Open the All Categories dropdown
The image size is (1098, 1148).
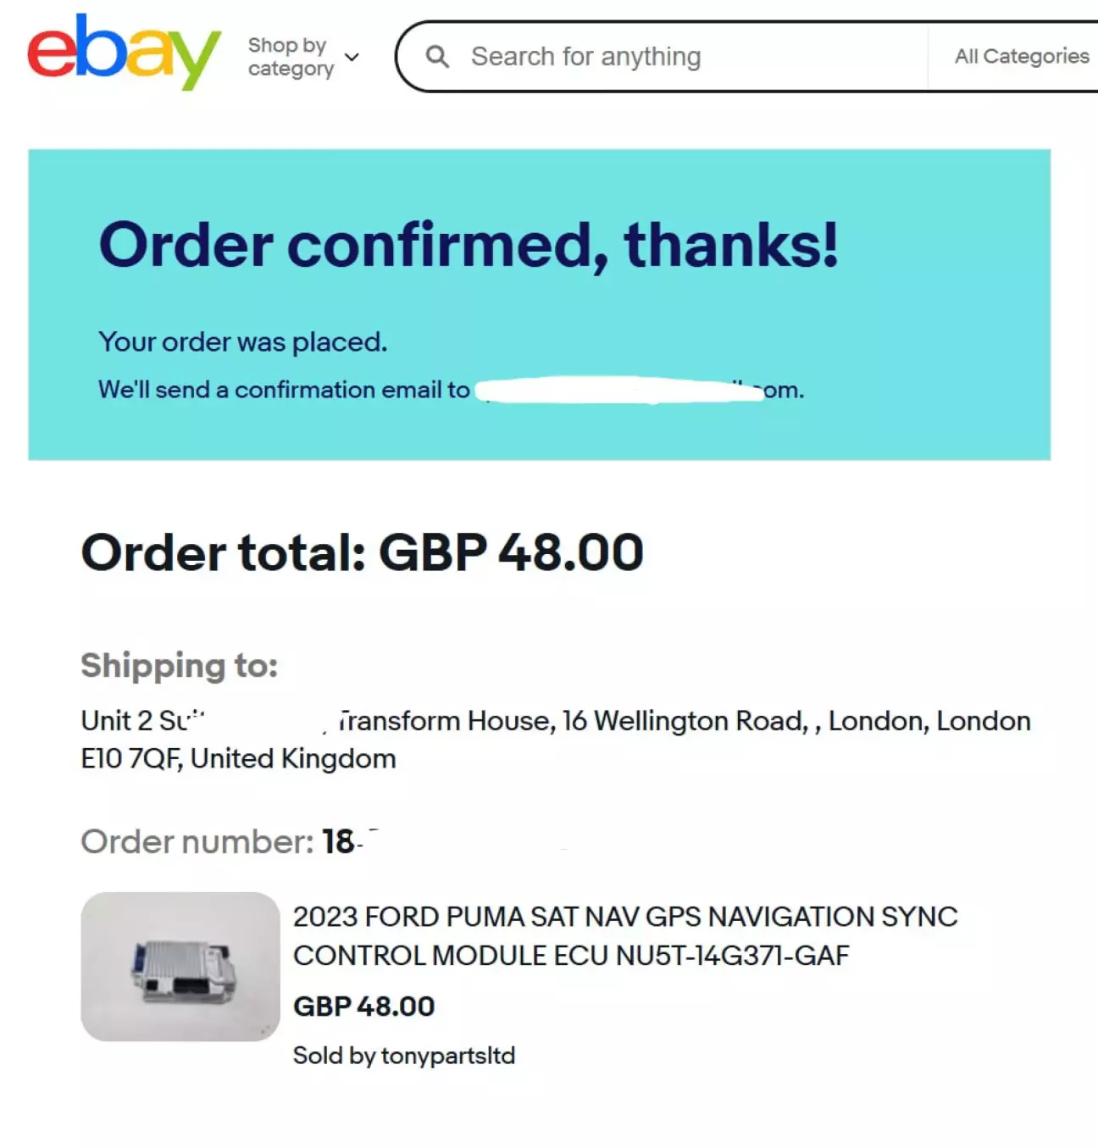1021,57
